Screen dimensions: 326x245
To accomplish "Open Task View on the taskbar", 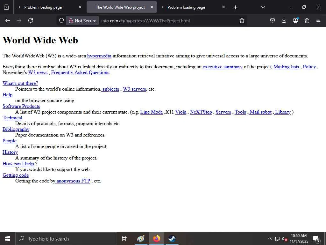I will click(x=125, y=239).
